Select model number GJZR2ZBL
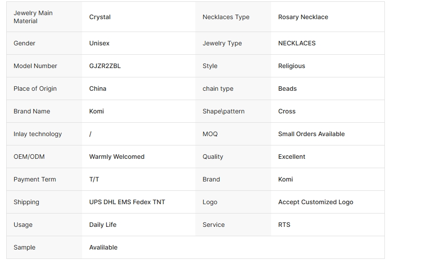 pos(105,66)
